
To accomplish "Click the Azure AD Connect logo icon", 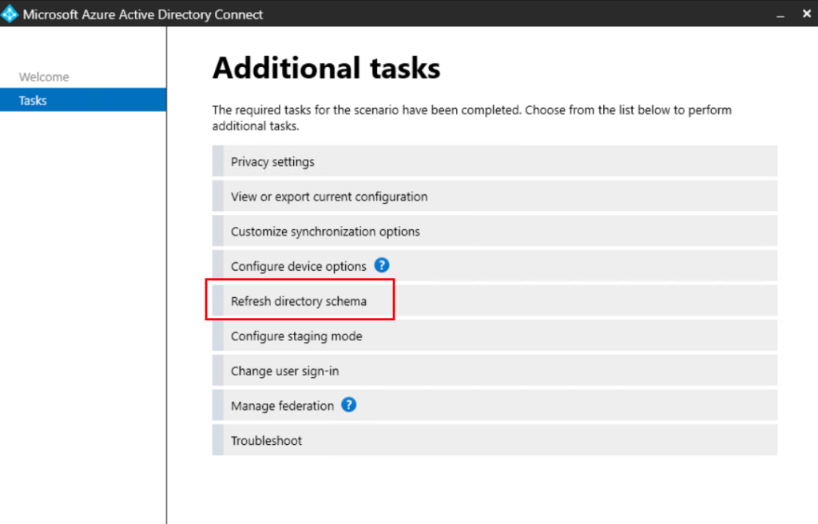I will (x=10, y=14).
